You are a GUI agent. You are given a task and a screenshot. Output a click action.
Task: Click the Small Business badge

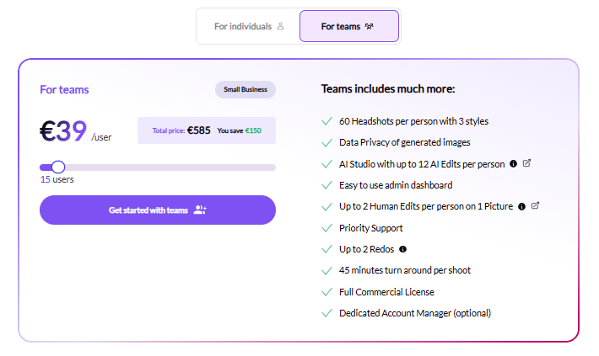click(245, 90)
